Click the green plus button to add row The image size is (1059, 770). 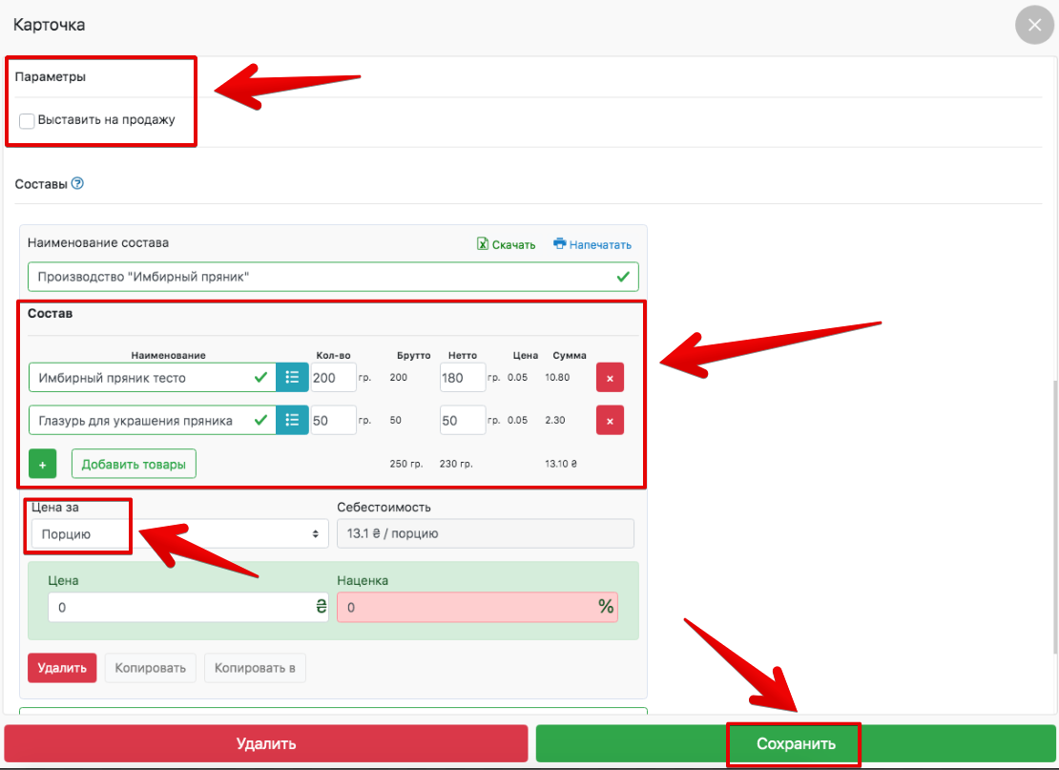click(42, 464)
